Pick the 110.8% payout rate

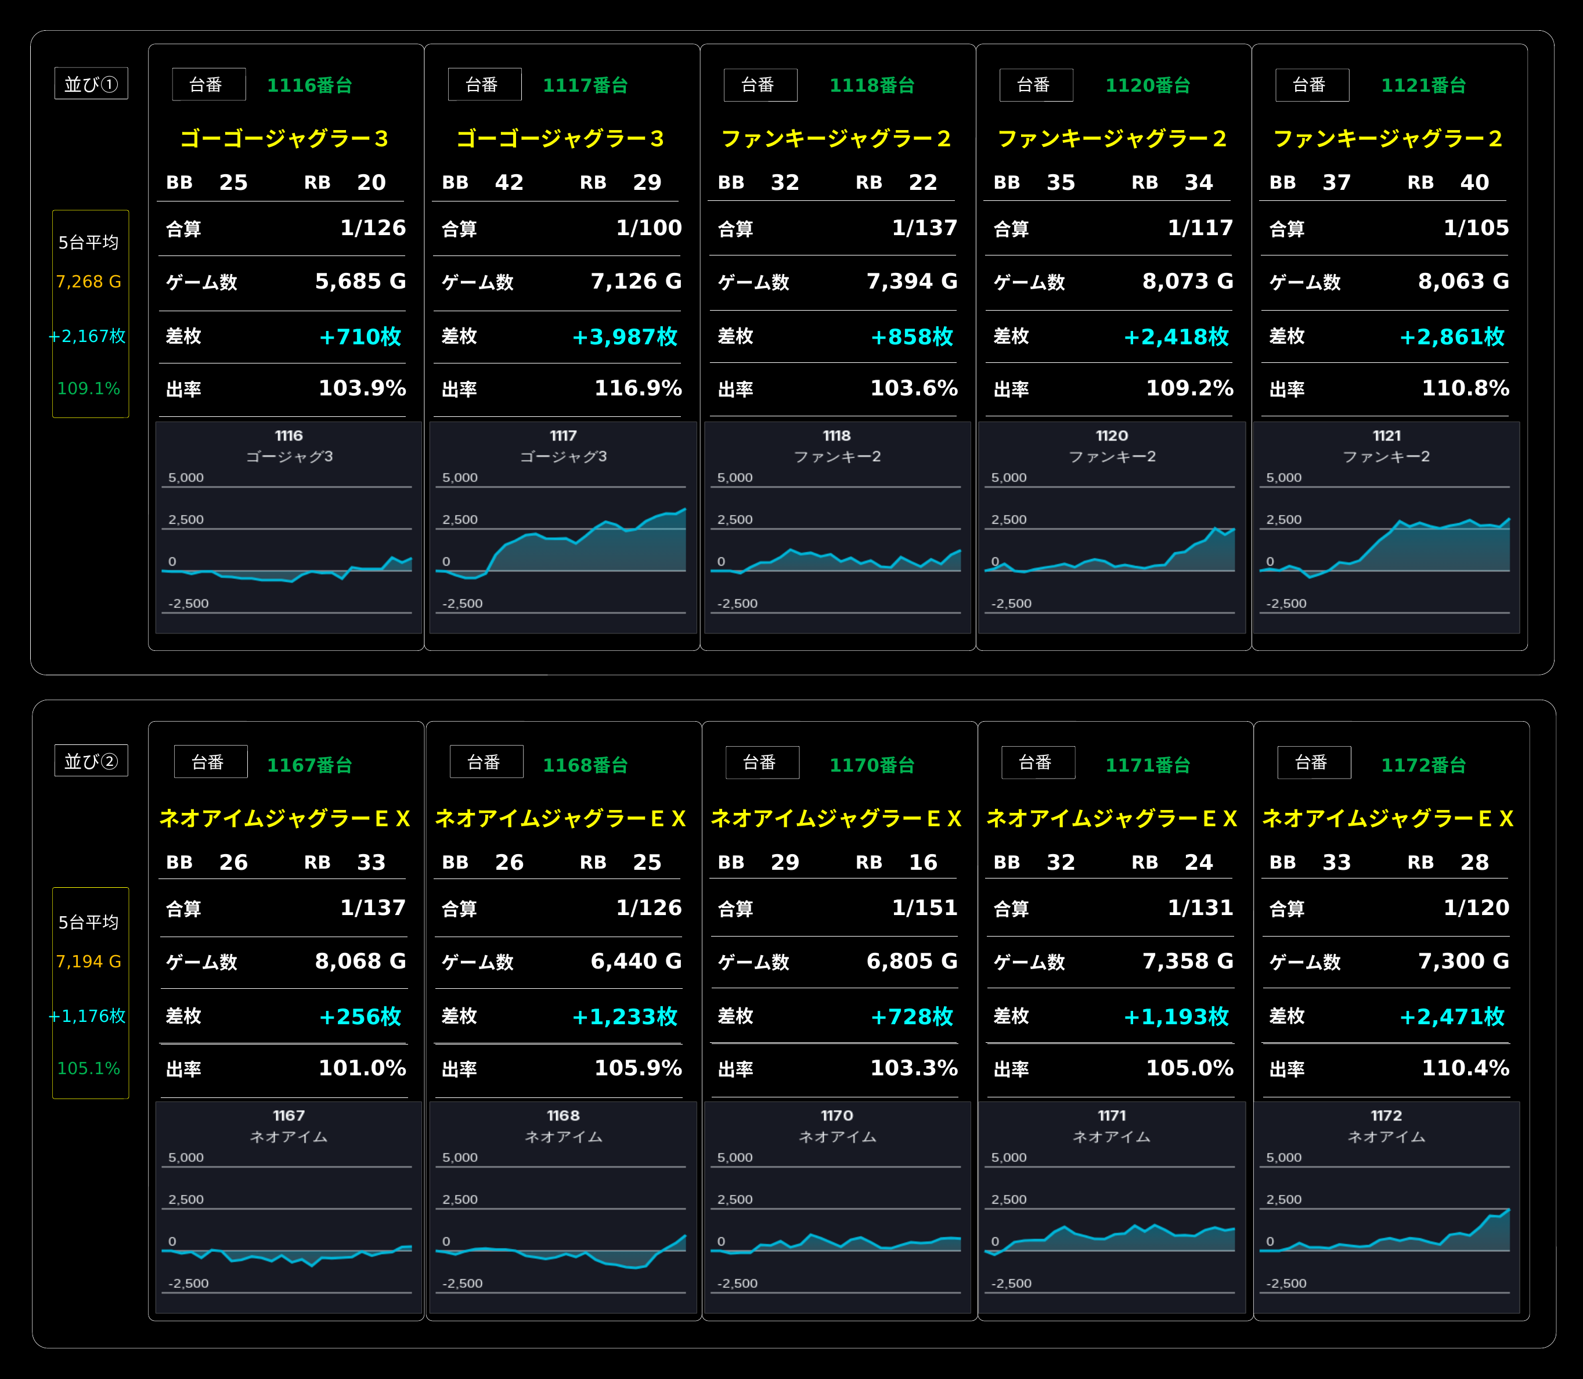click(x=1465, y=388)
